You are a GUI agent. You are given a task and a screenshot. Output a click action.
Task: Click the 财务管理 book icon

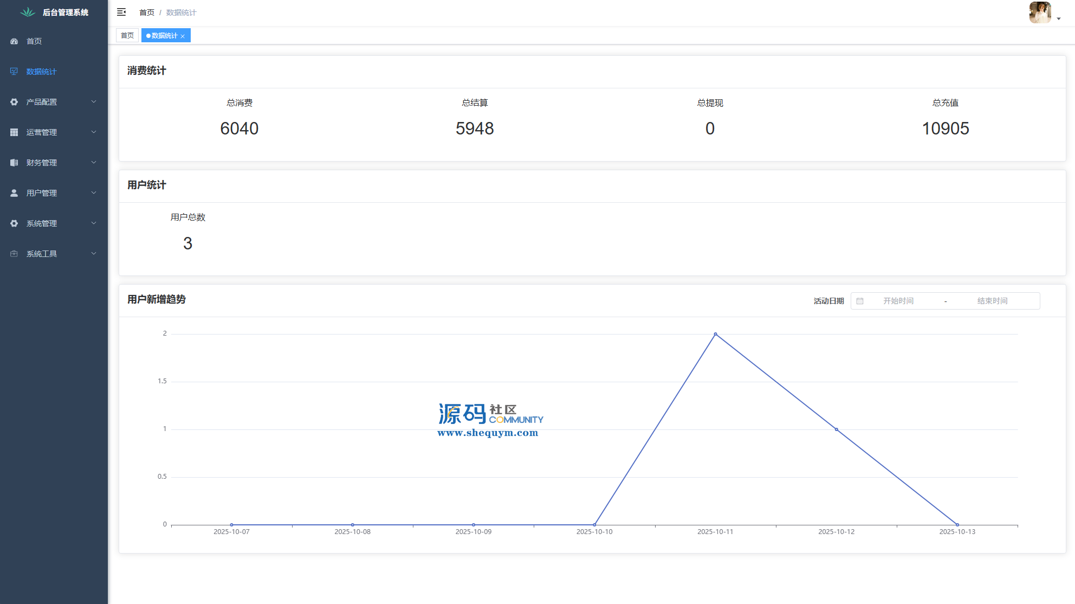pyautogui.click(x=14, y=163)
